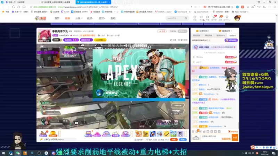Open the Dashboard bookmark in the bookmarks bar
Viewport: 278px width, 156px height.
183,12
